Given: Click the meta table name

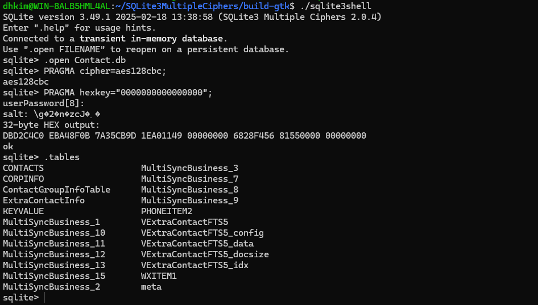Looking at the screenshot, I should click(x=151, y=287).
